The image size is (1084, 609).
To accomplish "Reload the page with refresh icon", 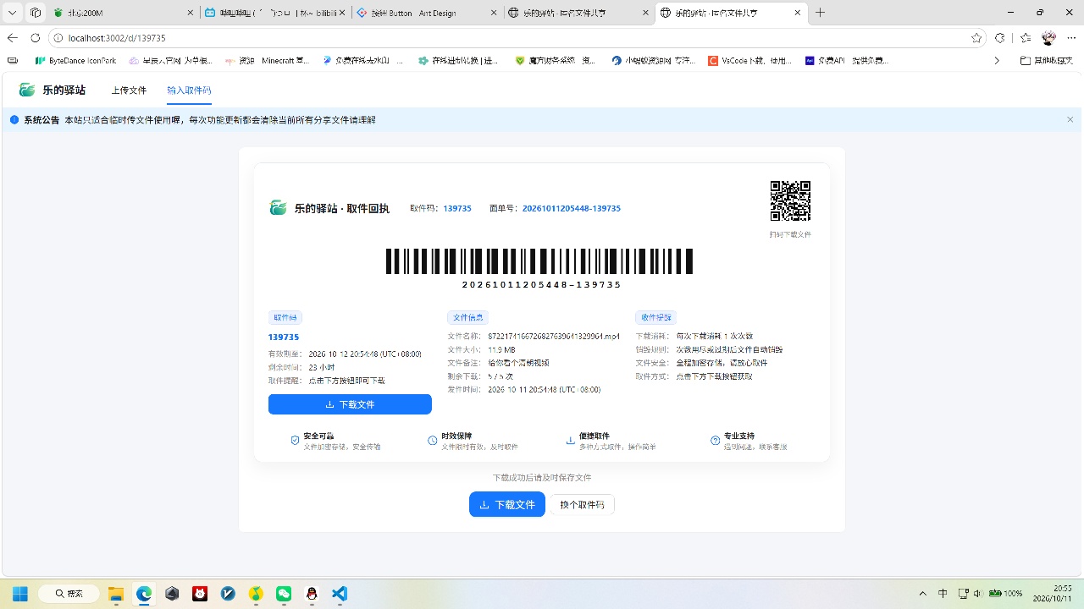I will click(35, 38).
